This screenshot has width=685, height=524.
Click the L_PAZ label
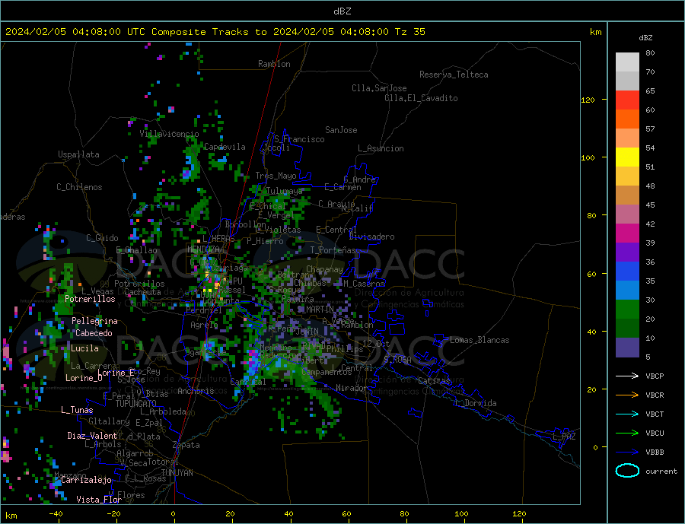pos(564,437)
